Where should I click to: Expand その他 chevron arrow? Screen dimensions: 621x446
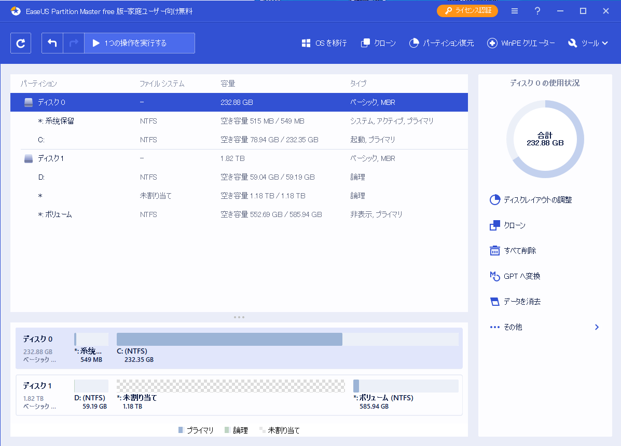[597, 327]
